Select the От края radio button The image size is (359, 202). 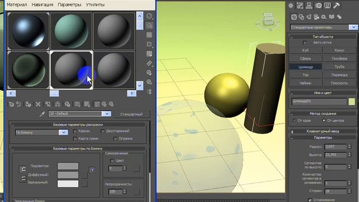[294, 120]
